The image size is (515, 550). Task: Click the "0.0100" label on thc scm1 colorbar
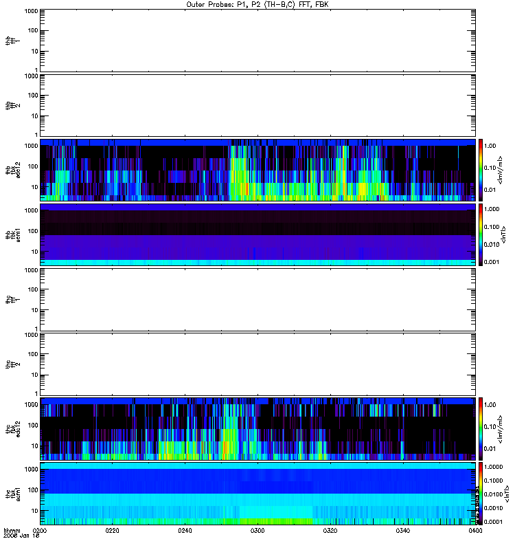click(x=493, y=494)
